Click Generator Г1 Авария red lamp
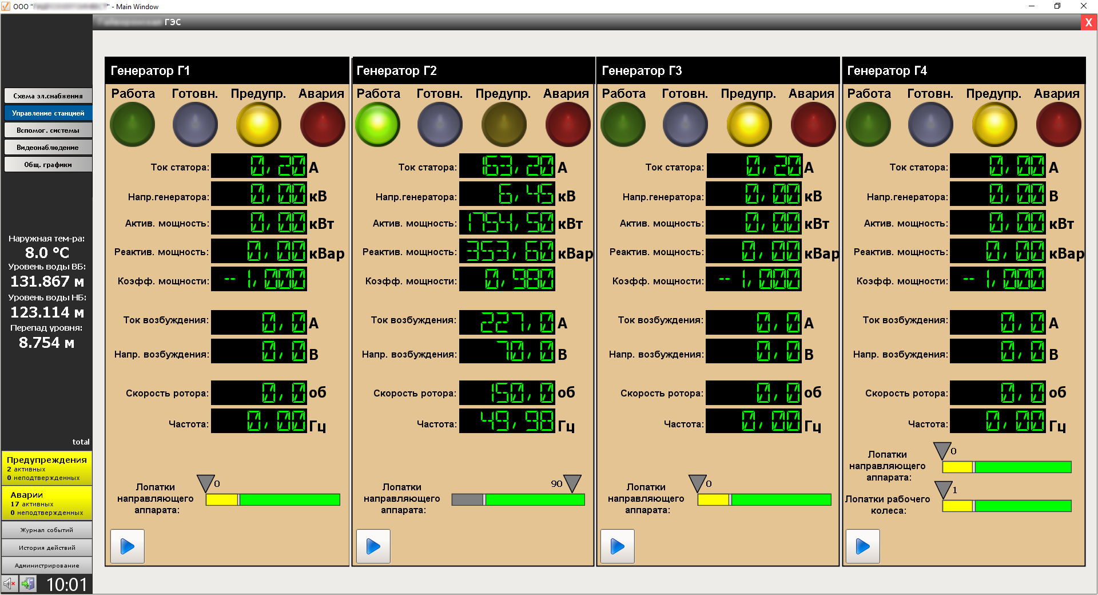 point(323,124)
